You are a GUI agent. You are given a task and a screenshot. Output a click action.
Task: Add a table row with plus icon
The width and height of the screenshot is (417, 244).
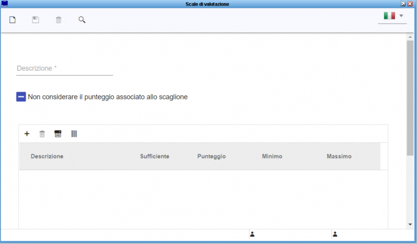pos(27,134)
